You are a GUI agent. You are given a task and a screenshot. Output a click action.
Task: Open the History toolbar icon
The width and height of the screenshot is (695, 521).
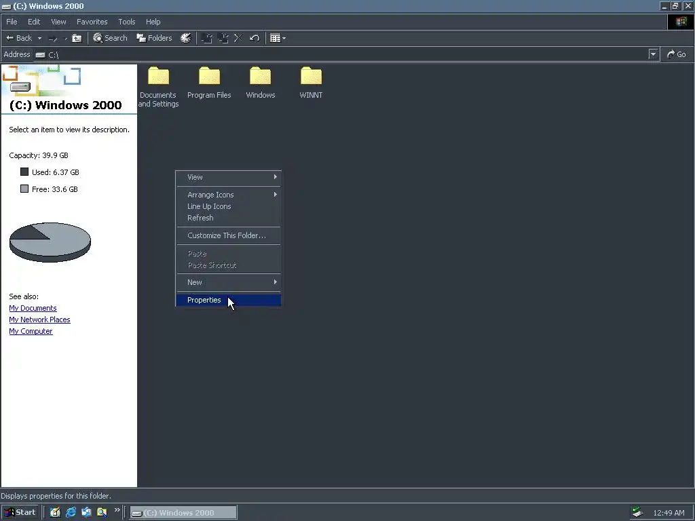[185, 38]
